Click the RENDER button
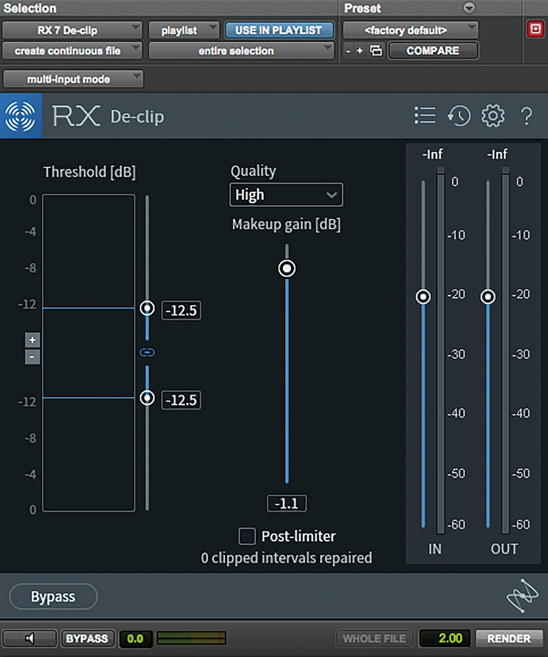 [509, 638]
